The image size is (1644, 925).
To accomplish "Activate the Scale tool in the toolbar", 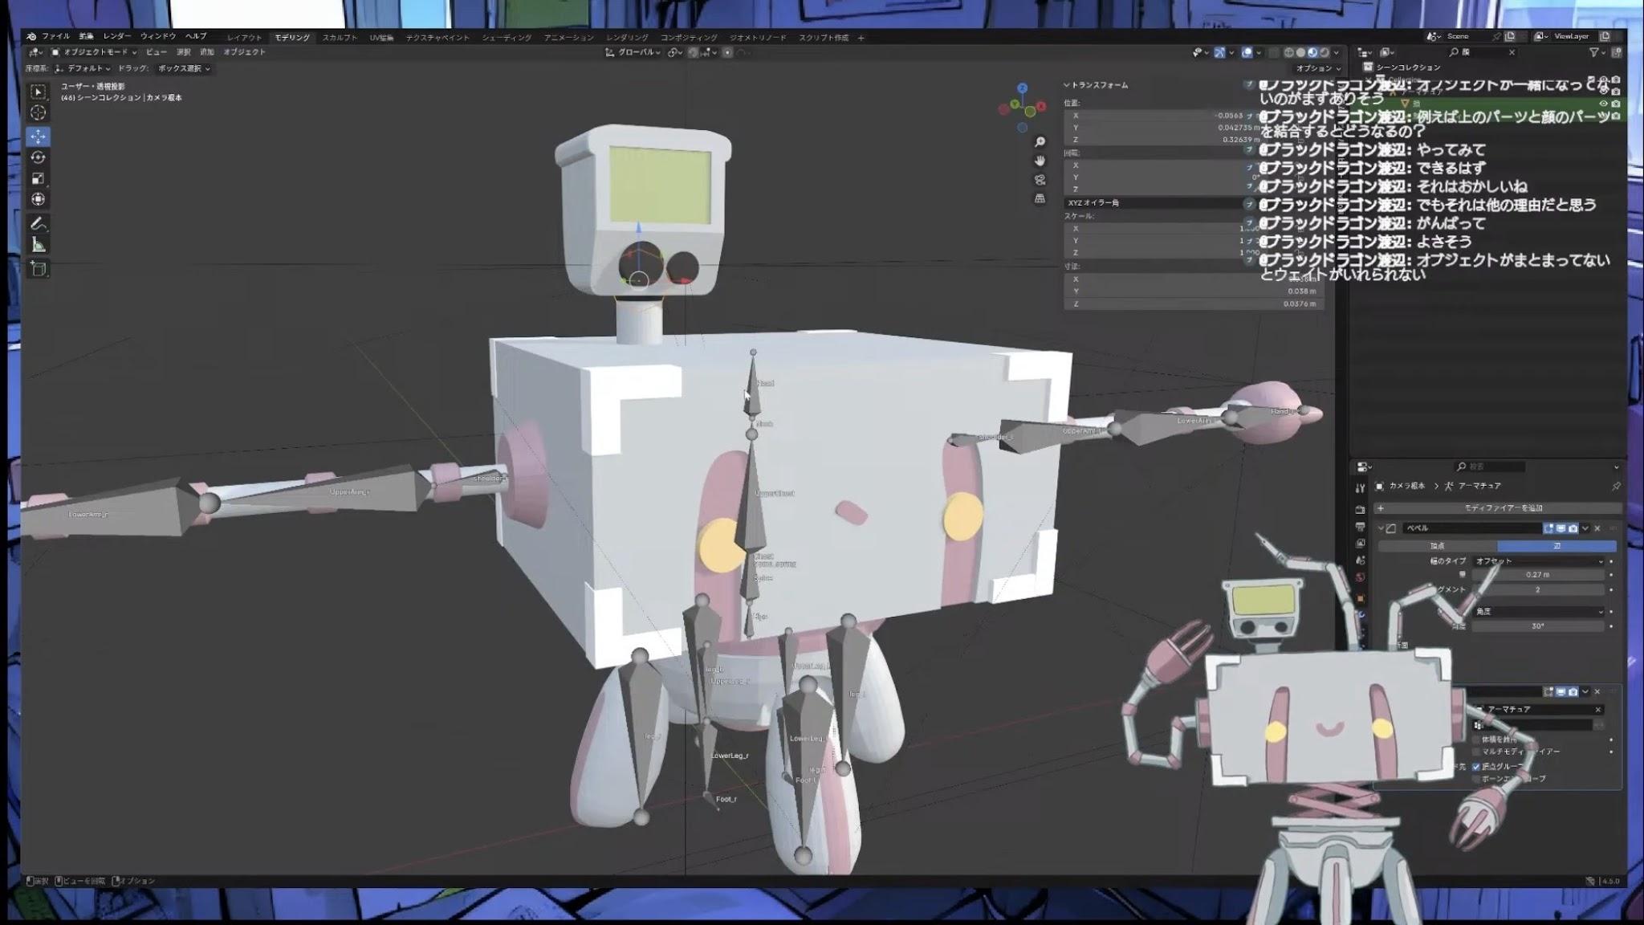I will tap(38, 178).
